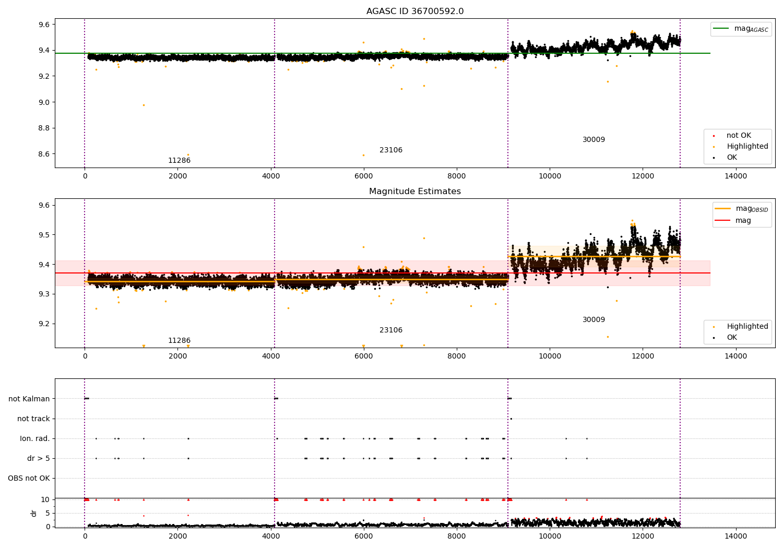Click the AGASC ID 36700592.0 plot title

click(x=414, y=11)
